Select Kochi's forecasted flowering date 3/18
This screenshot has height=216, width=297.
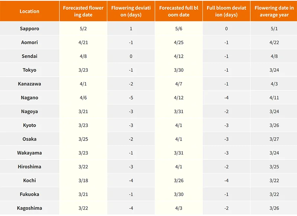[83, 180]
